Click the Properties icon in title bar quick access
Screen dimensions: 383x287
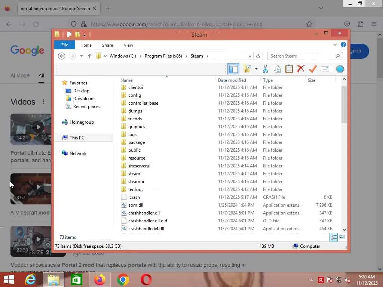69,35
